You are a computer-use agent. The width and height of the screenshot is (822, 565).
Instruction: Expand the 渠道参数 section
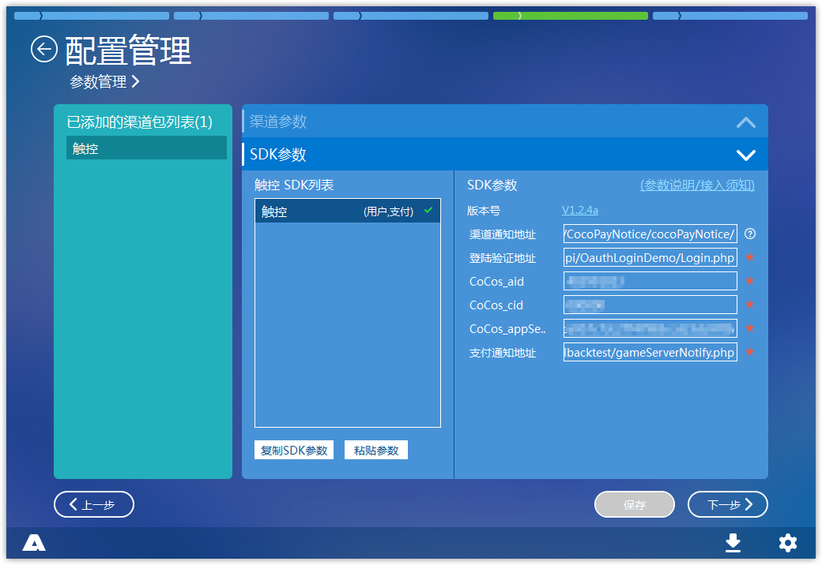tap(745, 122)
